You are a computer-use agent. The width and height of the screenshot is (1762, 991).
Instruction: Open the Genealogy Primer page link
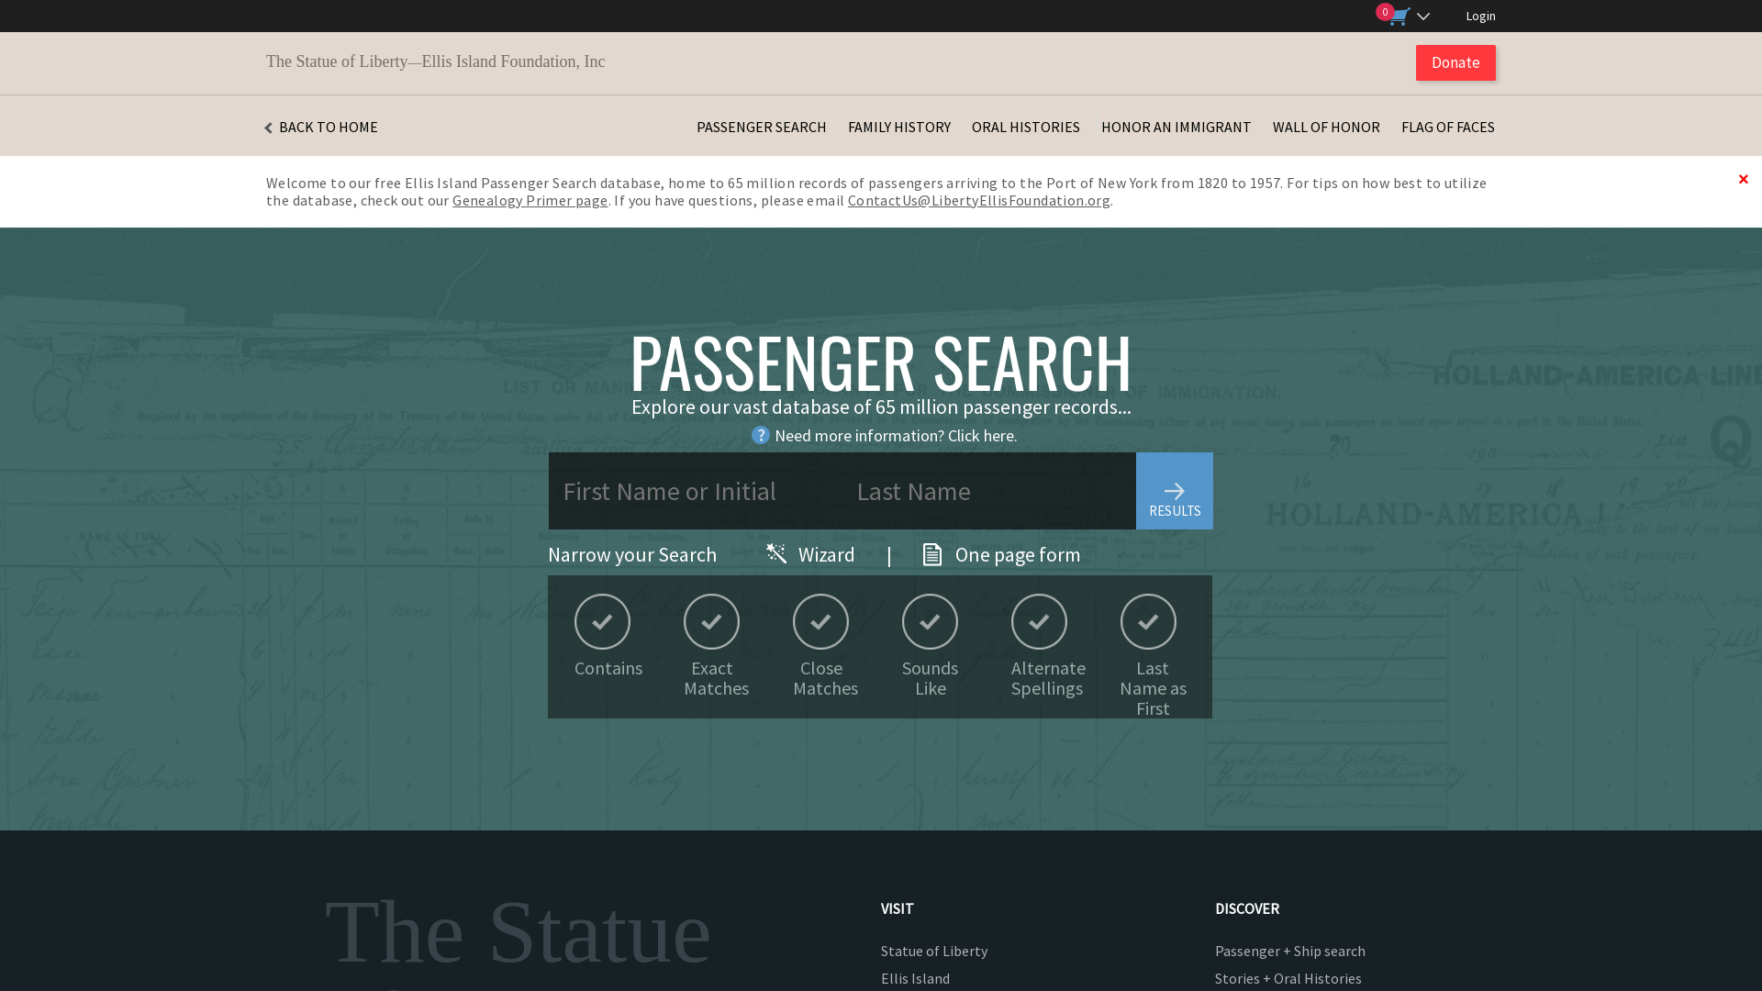click(530, 200)
